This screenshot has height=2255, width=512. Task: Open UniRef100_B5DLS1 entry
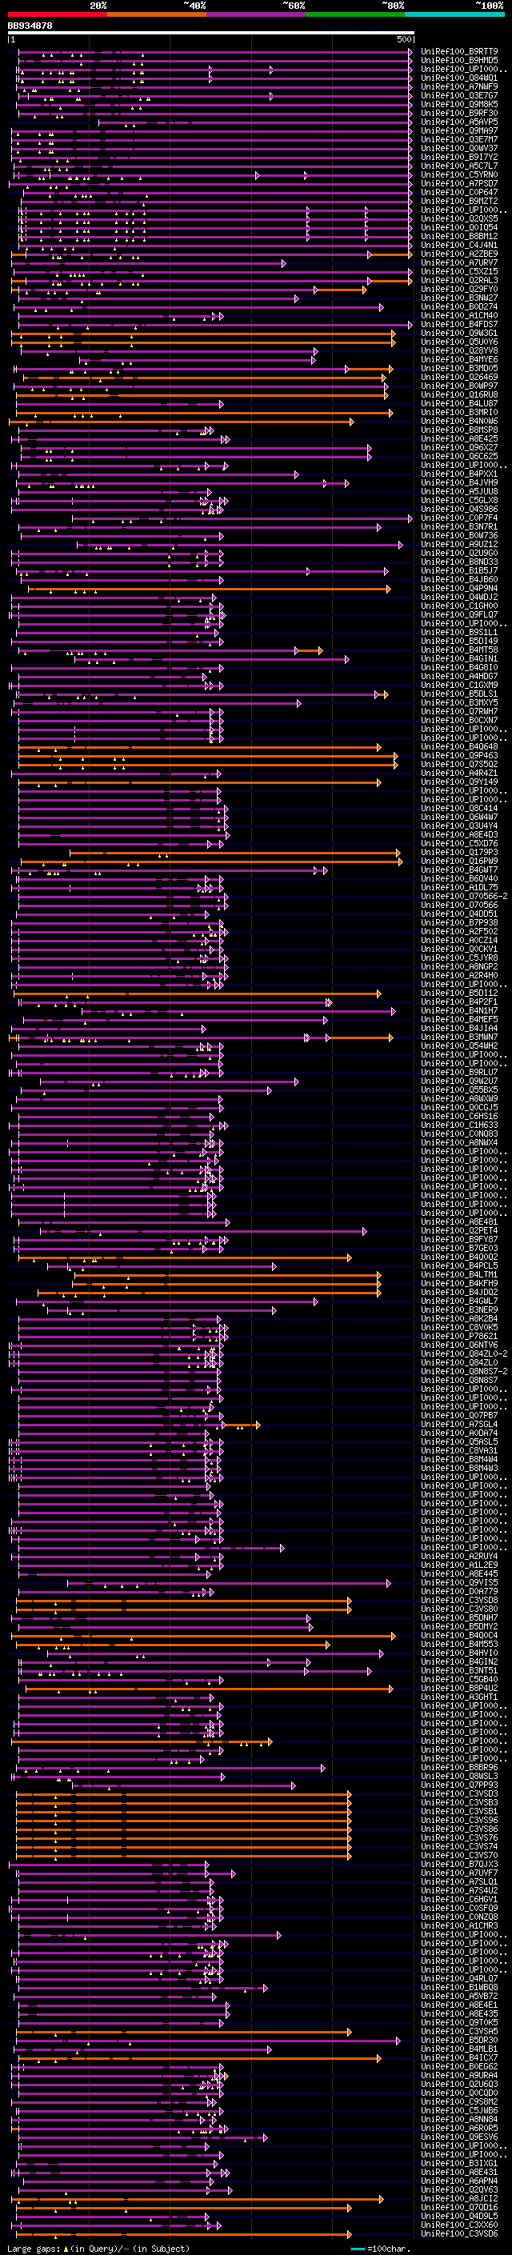459,694
